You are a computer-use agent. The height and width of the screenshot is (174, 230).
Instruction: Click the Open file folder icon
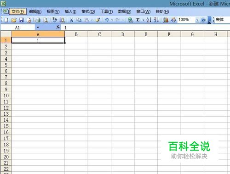14,20
